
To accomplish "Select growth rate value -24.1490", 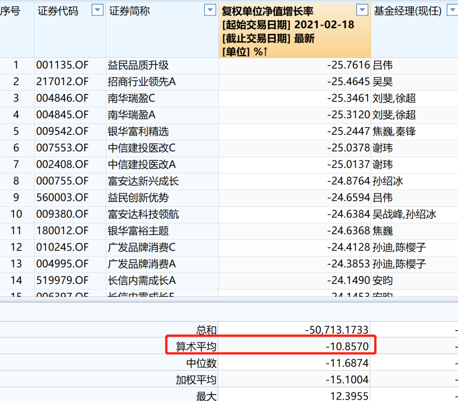I will pos(349,281).
